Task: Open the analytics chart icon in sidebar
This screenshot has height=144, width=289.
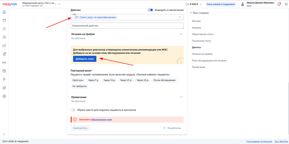Action: point(4,45)
